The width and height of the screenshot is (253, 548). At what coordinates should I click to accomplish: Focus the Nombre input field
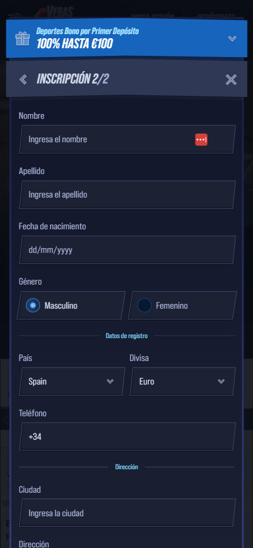pos(127,139)
